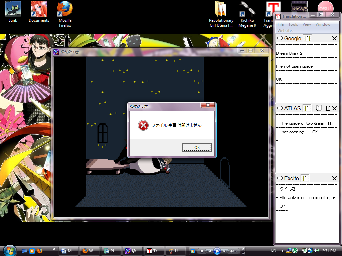
Task: Skip to previous track in toolbar
Action: pyautogui.click(x=209, y=251)
